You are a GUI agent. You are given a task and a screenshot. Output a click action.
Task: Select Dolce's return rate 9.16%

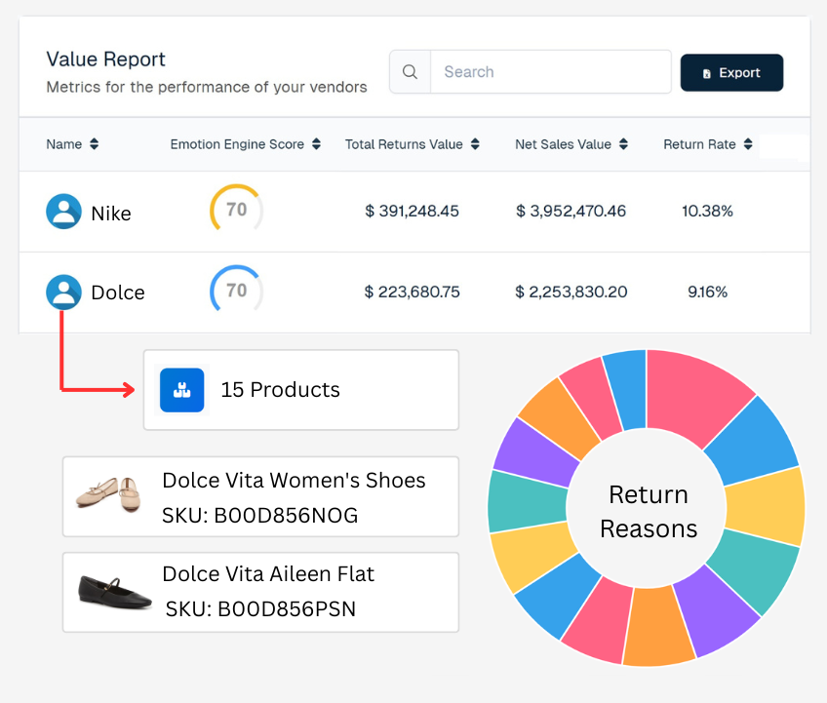(707, 292)
